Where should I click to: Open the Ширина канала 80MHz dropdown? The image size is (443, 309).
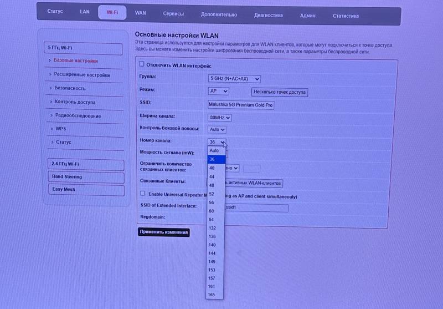point(219,118)
